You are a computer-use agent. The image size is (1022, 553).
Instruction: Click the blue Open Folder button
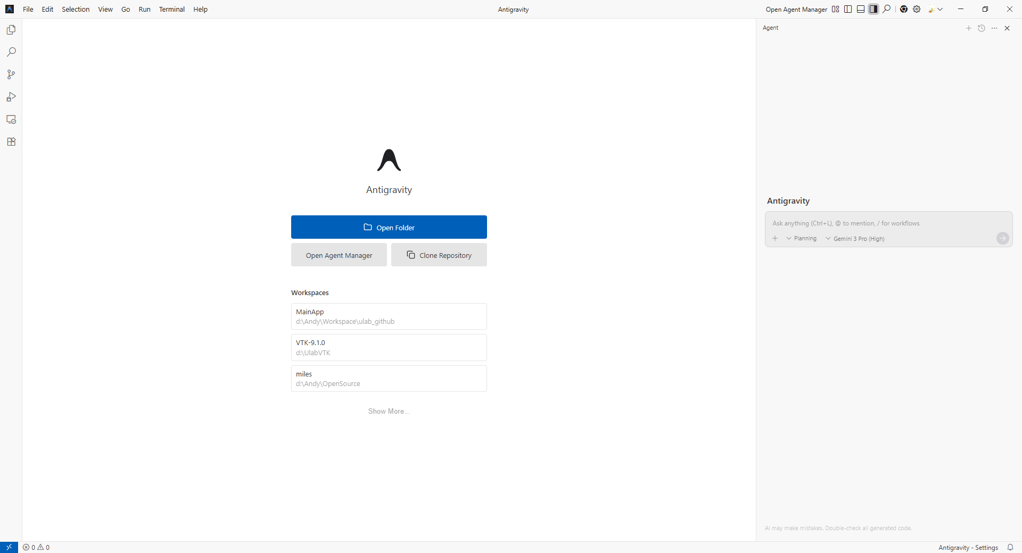tap(389, 227)
